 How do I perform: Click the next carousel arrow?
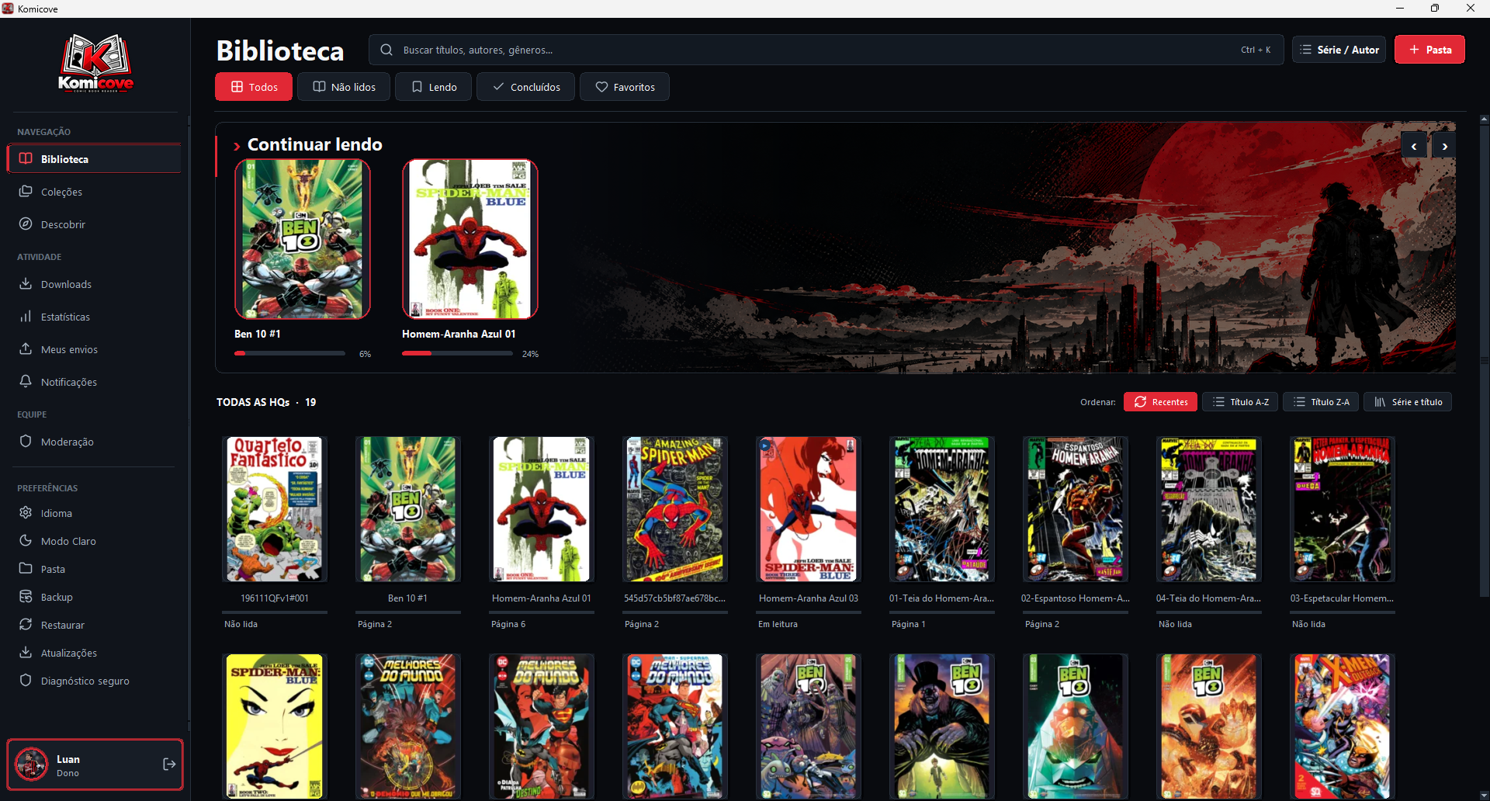click(x=1444, y=146)
